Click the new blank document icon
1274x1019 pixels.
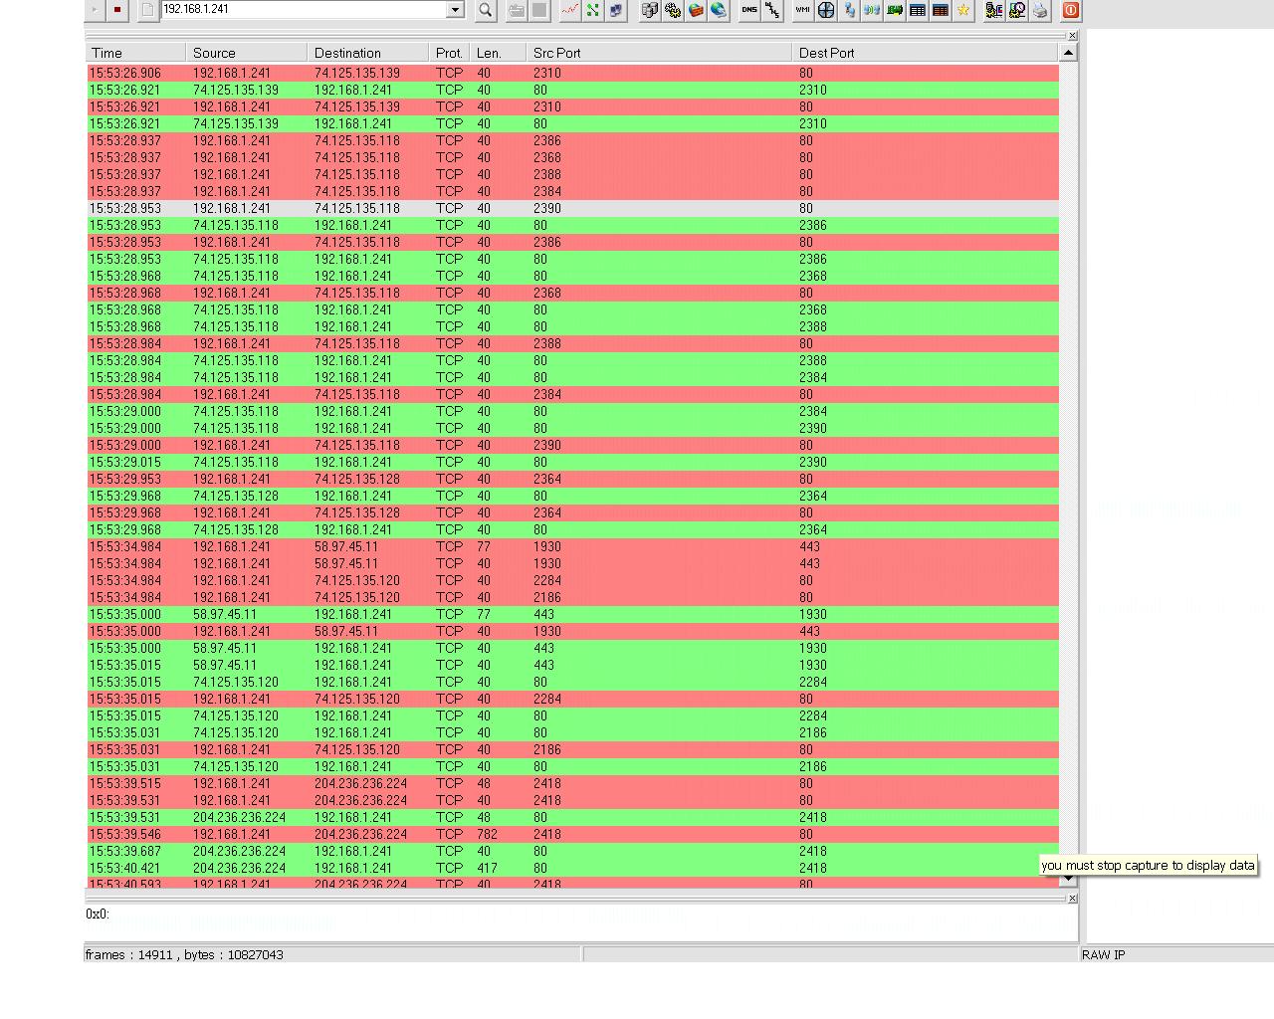click(146, 10)
